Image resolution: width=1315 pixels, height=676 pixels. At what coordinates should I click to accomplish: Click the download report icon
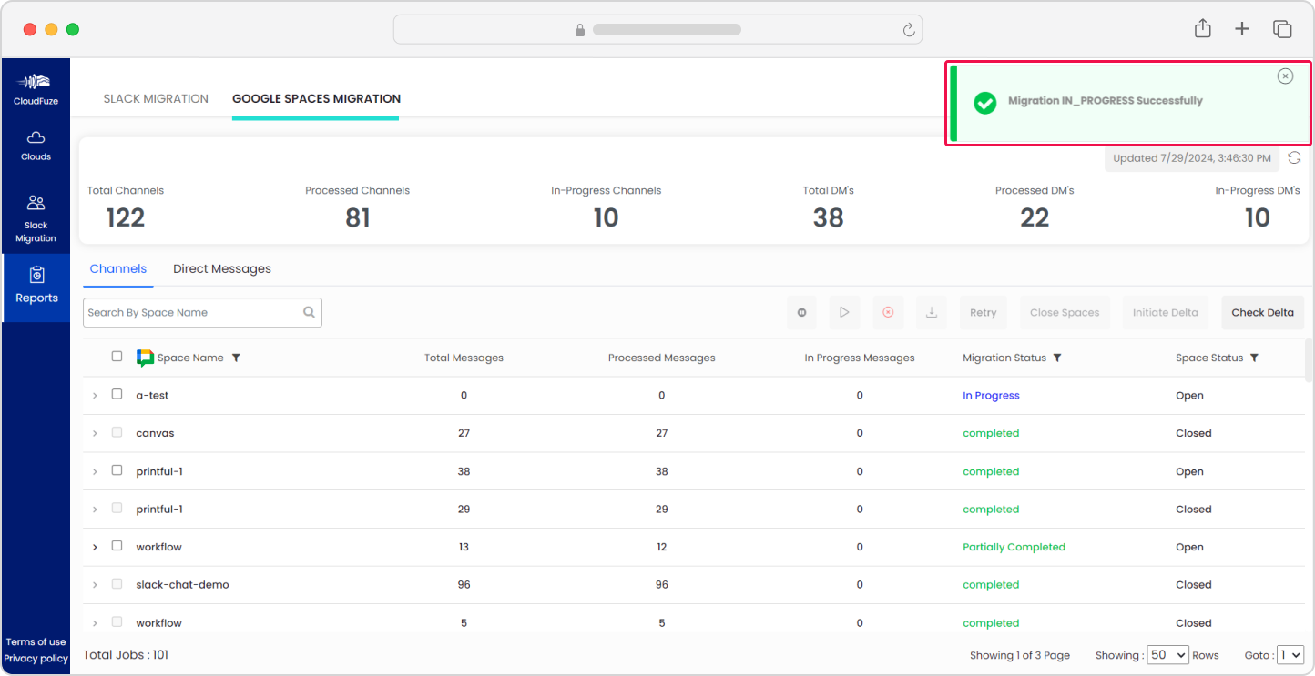click(x=932, y=312)
